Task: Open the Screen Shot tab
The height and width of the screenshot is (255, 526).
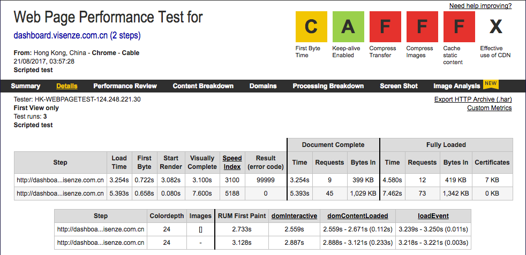Action: point(399,86)
